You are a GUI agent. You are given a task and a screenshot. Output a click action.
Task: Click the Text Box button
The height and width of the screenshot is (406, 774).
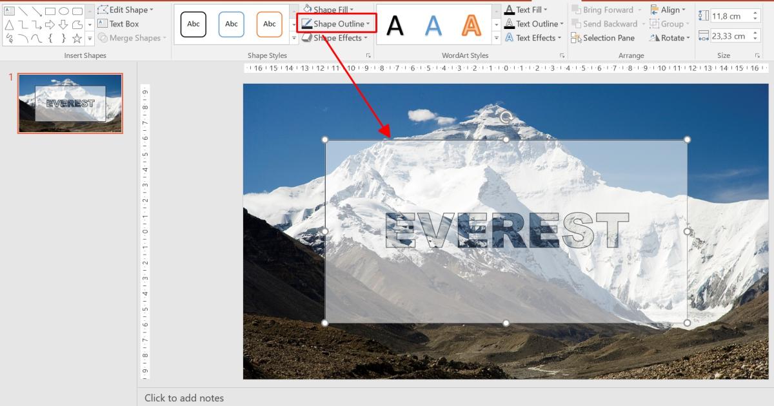coord(119,24)
